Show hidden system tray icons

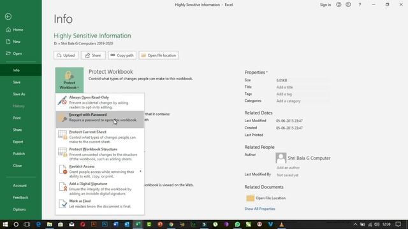355,225
